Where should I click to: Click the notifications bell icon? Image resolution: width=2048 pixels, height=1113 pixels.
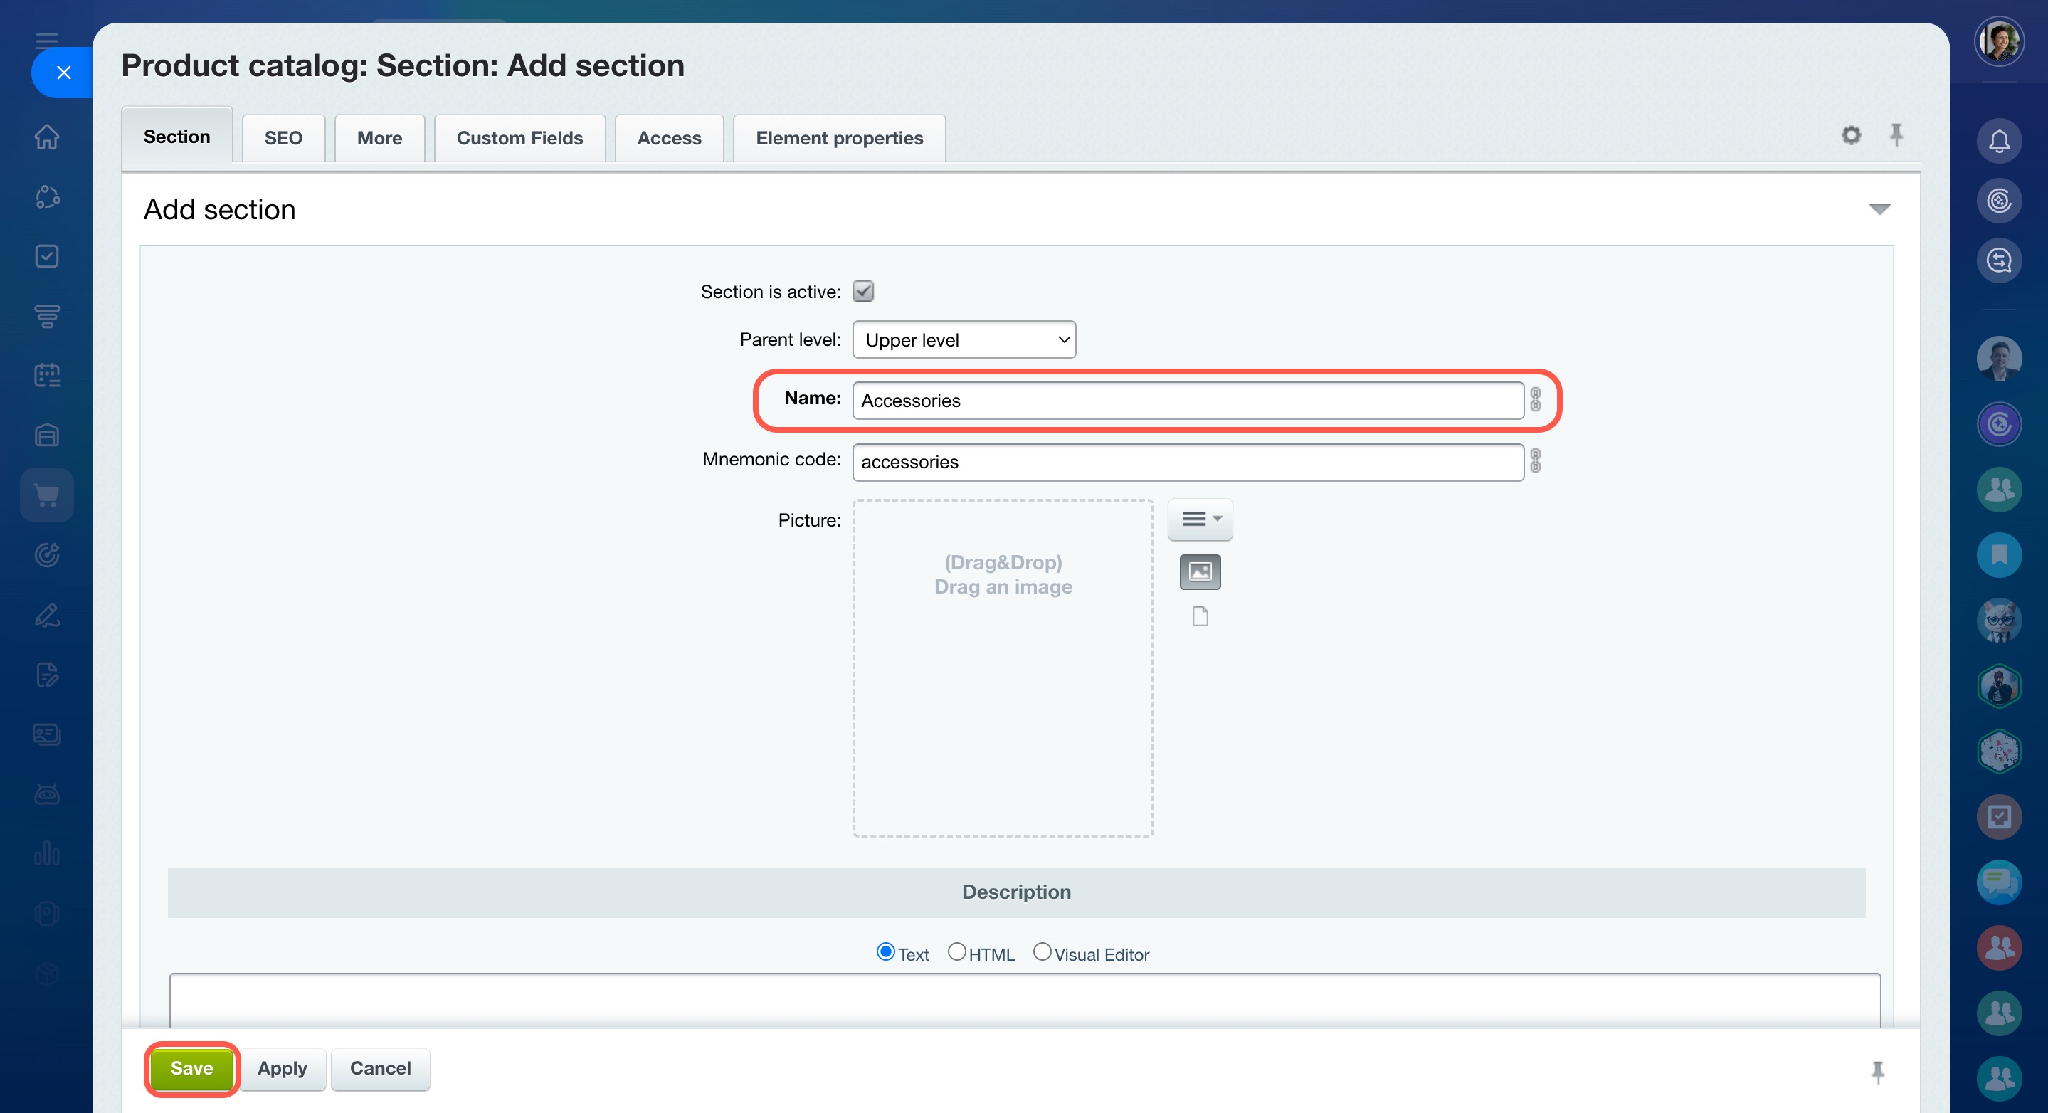coord(1998,142)
